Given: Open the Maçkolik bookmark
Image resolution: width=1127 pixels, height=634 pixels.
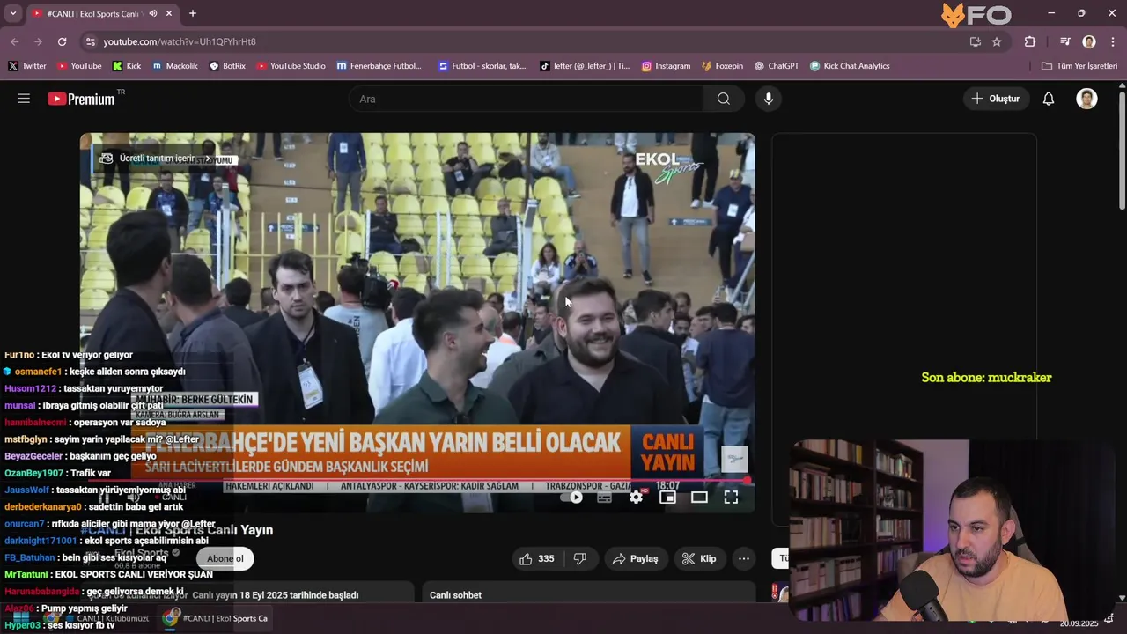Looking at the screenshot, I should 175,66.
